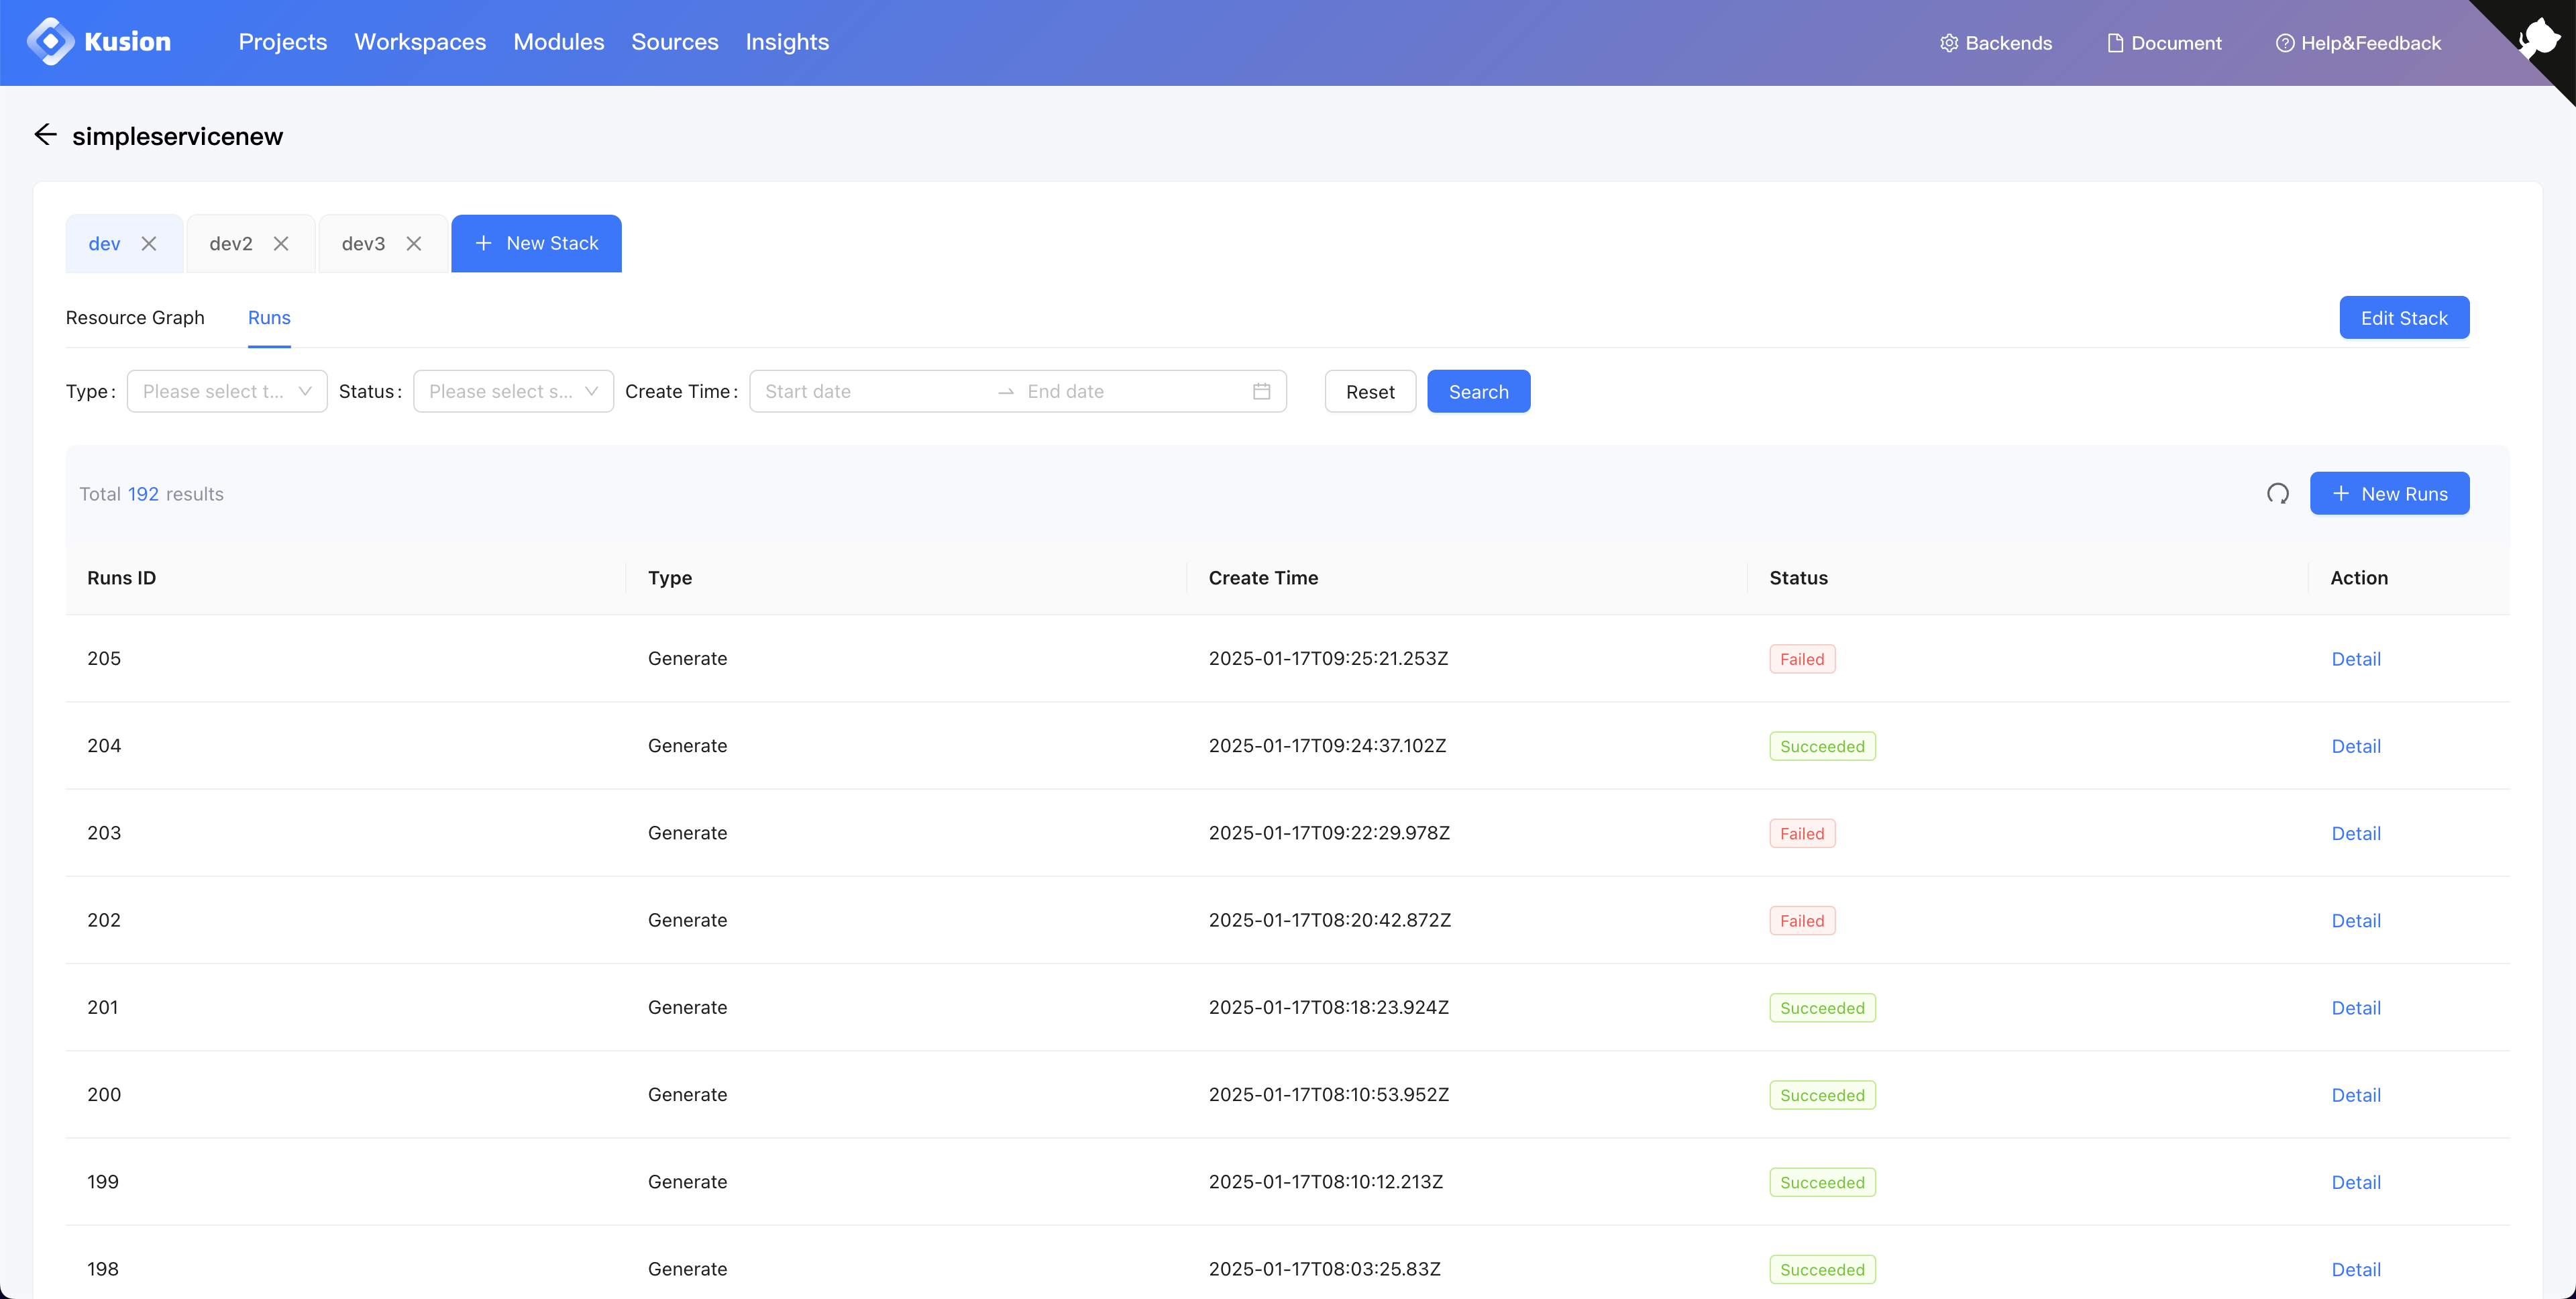Screen dimensions: 2576x1299
Task: Refresh the runs list icon
Action: (2277, 494)
